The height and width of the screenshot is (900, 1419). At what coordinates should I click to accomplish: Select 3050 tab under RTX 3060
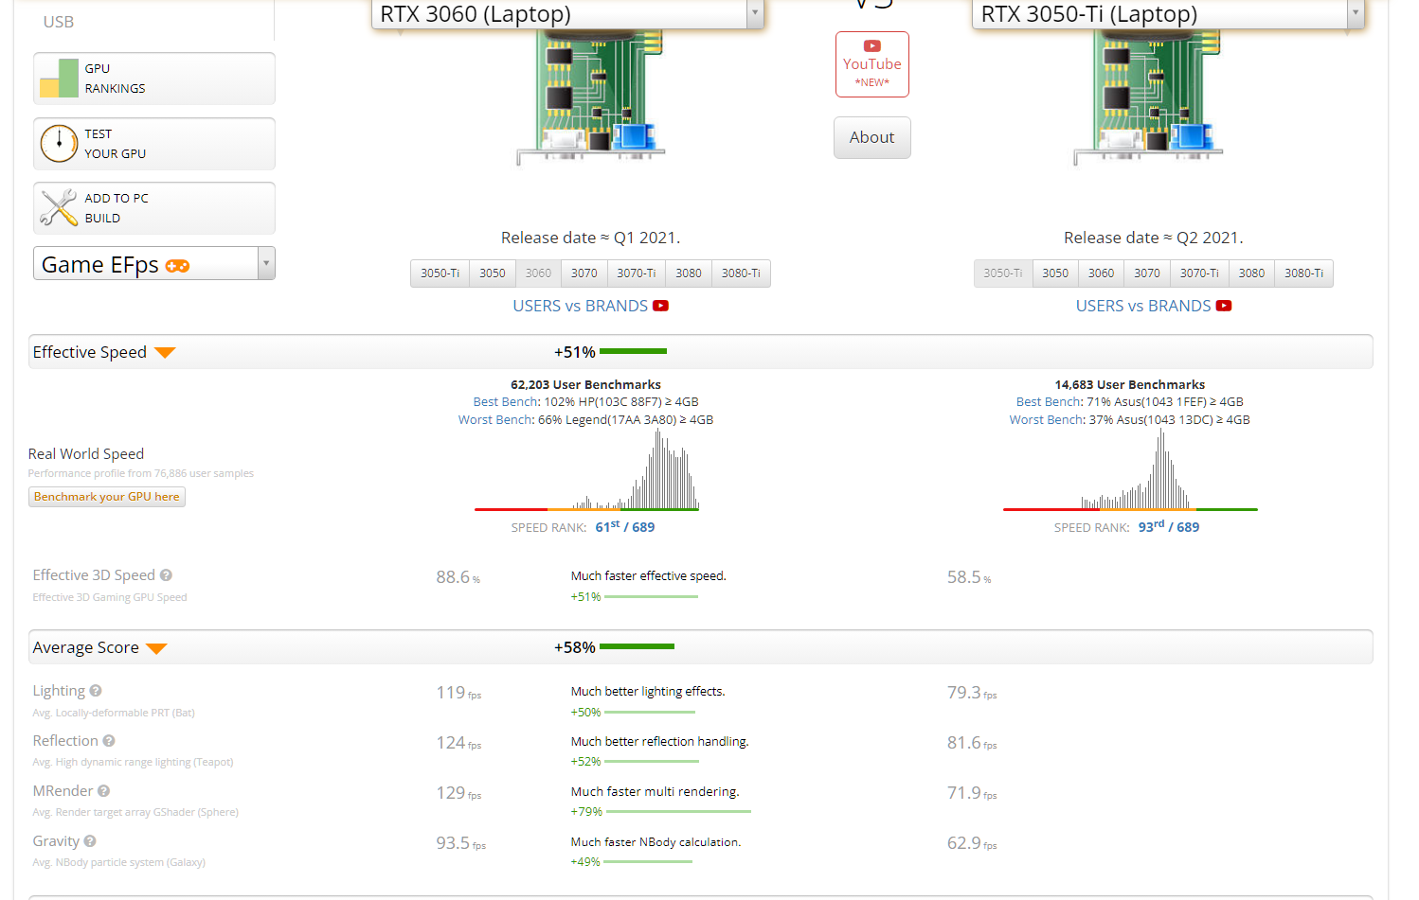tap(493, 274)
